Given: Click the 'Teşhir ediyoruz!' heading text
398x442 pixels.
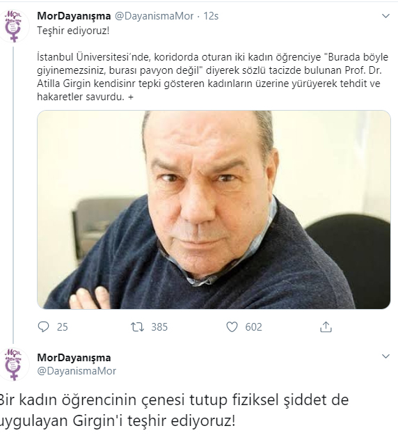Looking at the screenshot, I should click(73, 31).
